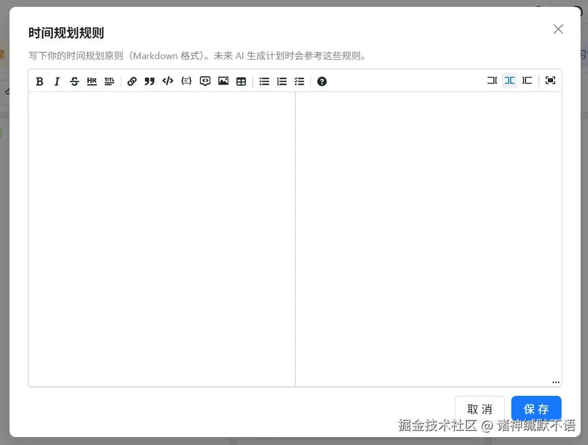Switch to edit-only view mode
The image size is (588, 445).
(492, 81)
